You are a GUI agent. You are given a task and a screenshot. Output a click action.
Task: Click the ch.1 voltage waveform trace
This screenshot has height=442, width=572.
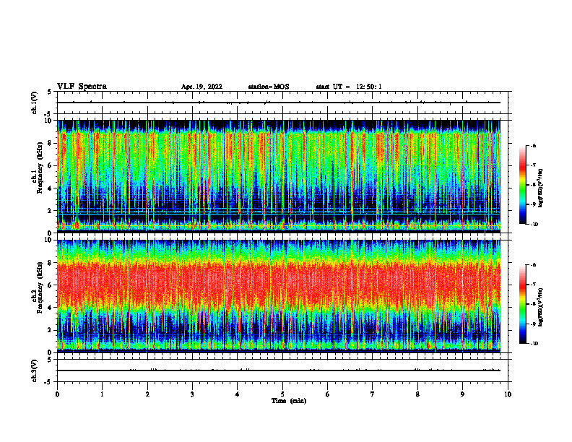pyautogui.click(x=279, y=103)
